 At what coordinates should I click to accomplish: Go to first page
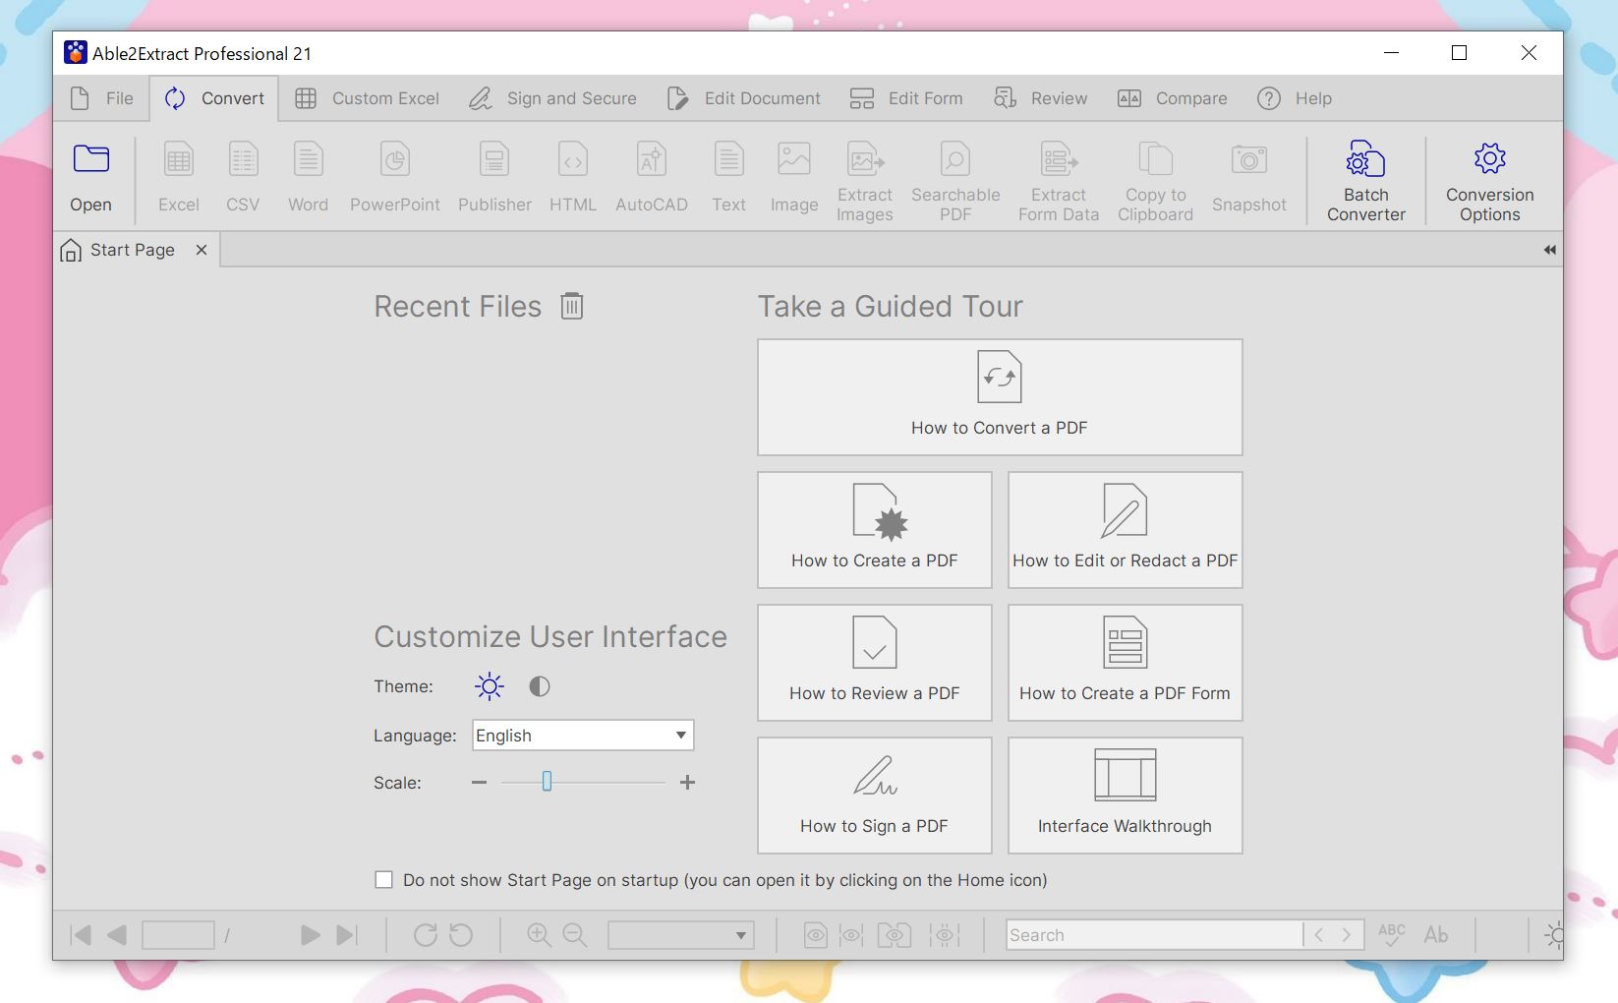(82, 935)
